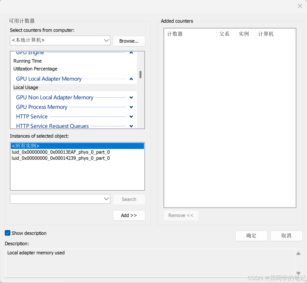This screenshot has height=283, width=307.
Task: Click the HTTP Service heading
Action: 32,116
